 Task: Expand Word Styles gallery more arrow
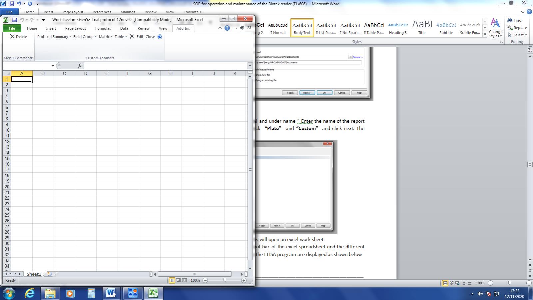(485, 35)
